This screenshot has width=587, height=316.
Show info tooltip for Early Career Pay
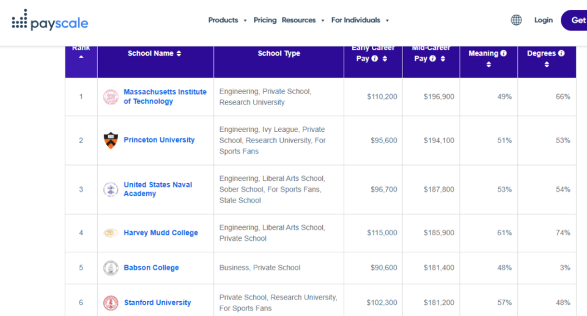point(374,59)
